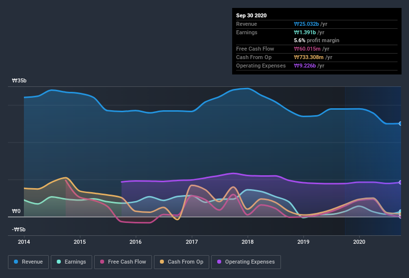This screenshot has width=409, height=278.
Task: Click the 2019 x-axis label
Action: point(303,242)
